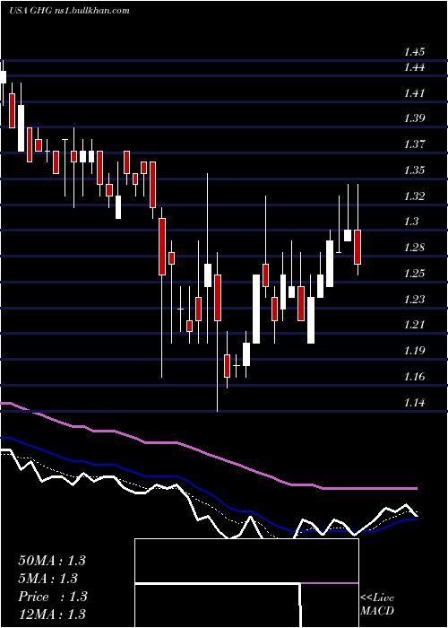The width and height of the screenshot is (448, 628).
Task: Click the 1.41 price axis label
Action: tap(414, 93)
